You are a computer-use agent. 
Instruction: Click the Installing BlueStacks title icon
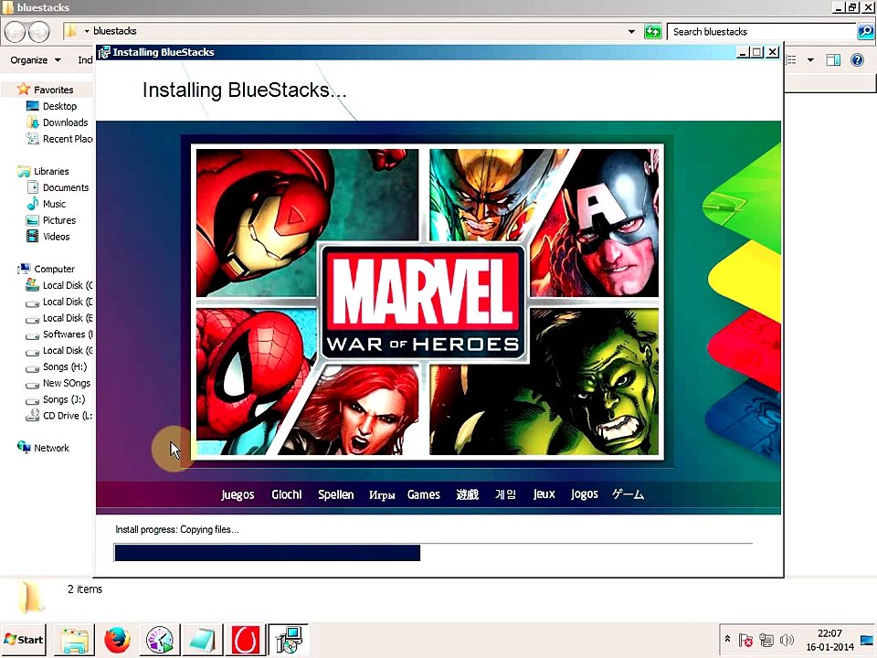(103, 53)
